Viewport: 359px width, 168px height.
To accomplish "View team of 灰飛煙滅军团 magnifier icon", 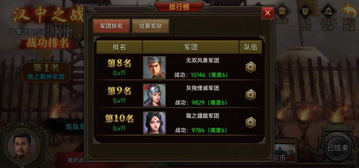I will (x=251, y=95).
